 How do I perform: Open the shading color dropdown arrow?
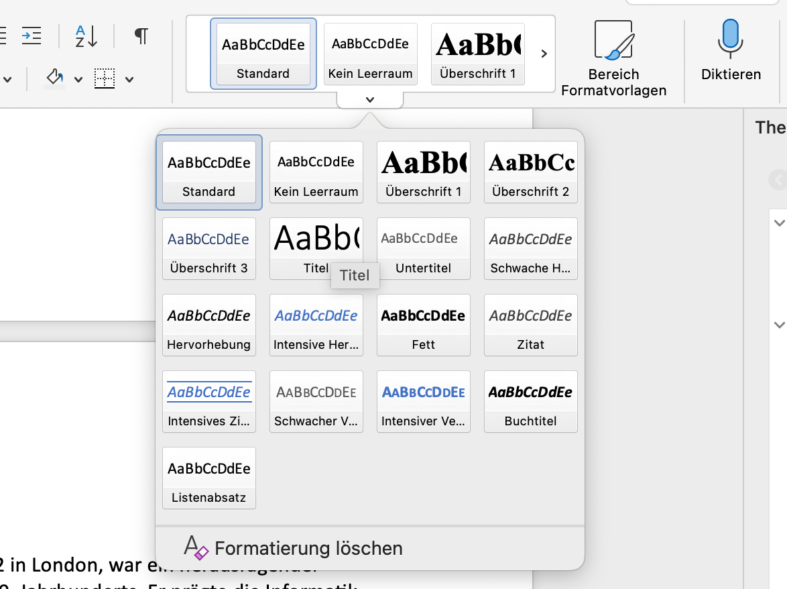point(78,79)
